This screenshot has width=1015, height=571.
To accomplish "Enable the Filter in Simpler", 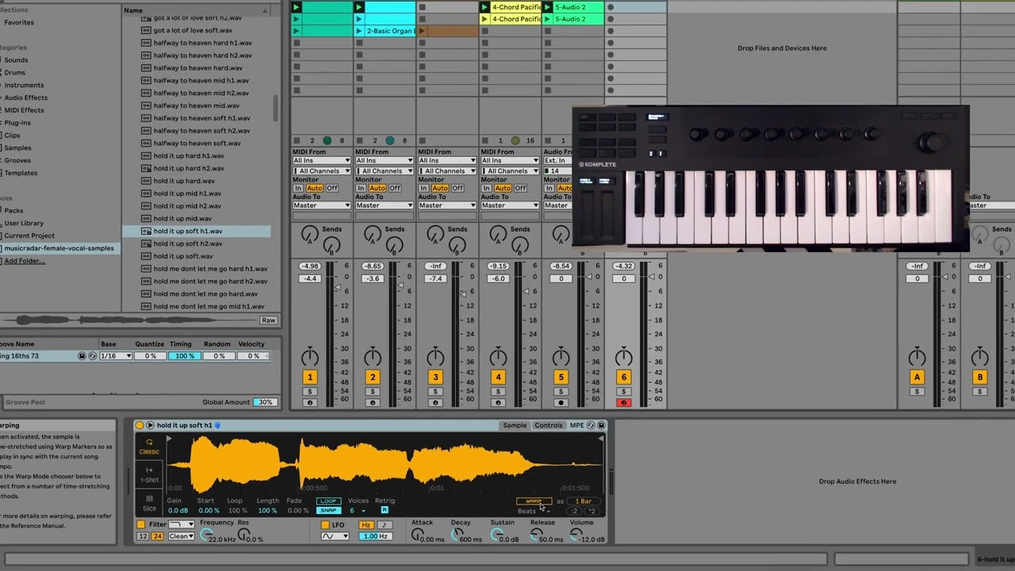I will [x=141, y=525].
